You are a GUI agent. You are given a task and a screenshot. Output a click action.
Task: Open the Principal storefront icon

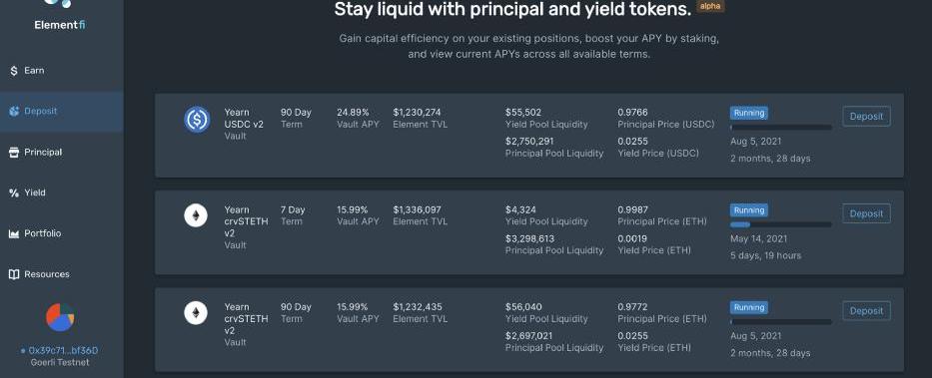[x=14, y=153]
